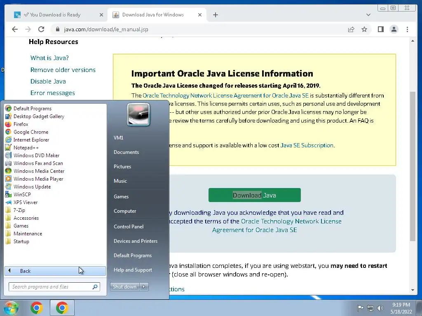Open Games in the right Start pane
This screenshot has width=422, height=316.
click(x=121, y=196)
